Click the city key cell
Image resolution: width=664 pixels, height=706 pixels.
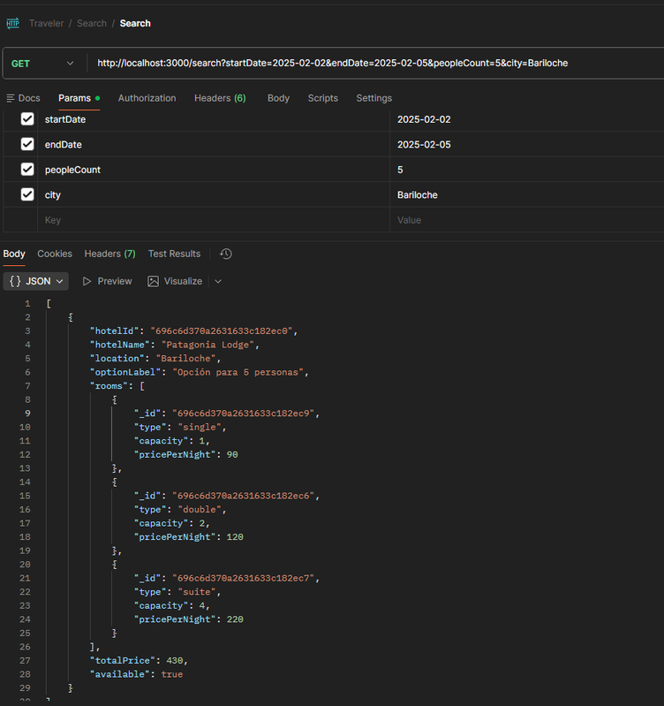214,195
